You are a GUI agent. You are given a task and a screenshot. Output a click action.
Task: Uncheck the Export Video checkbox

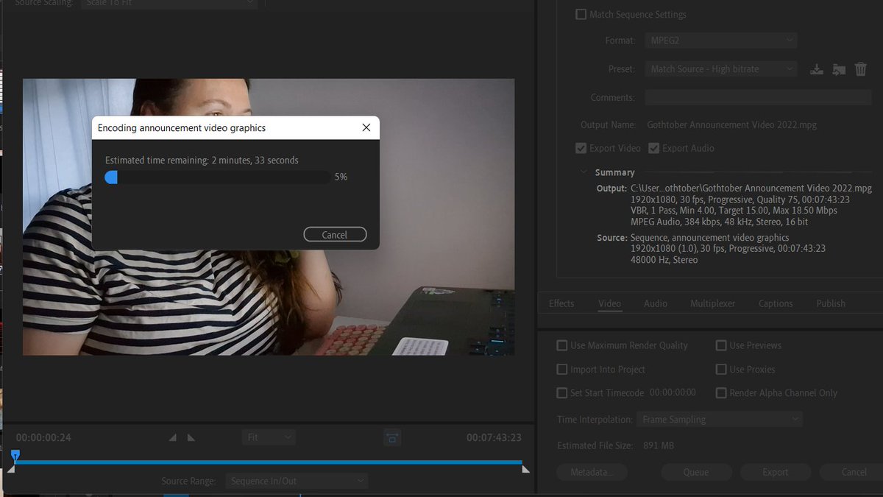(x=581, y=148)
